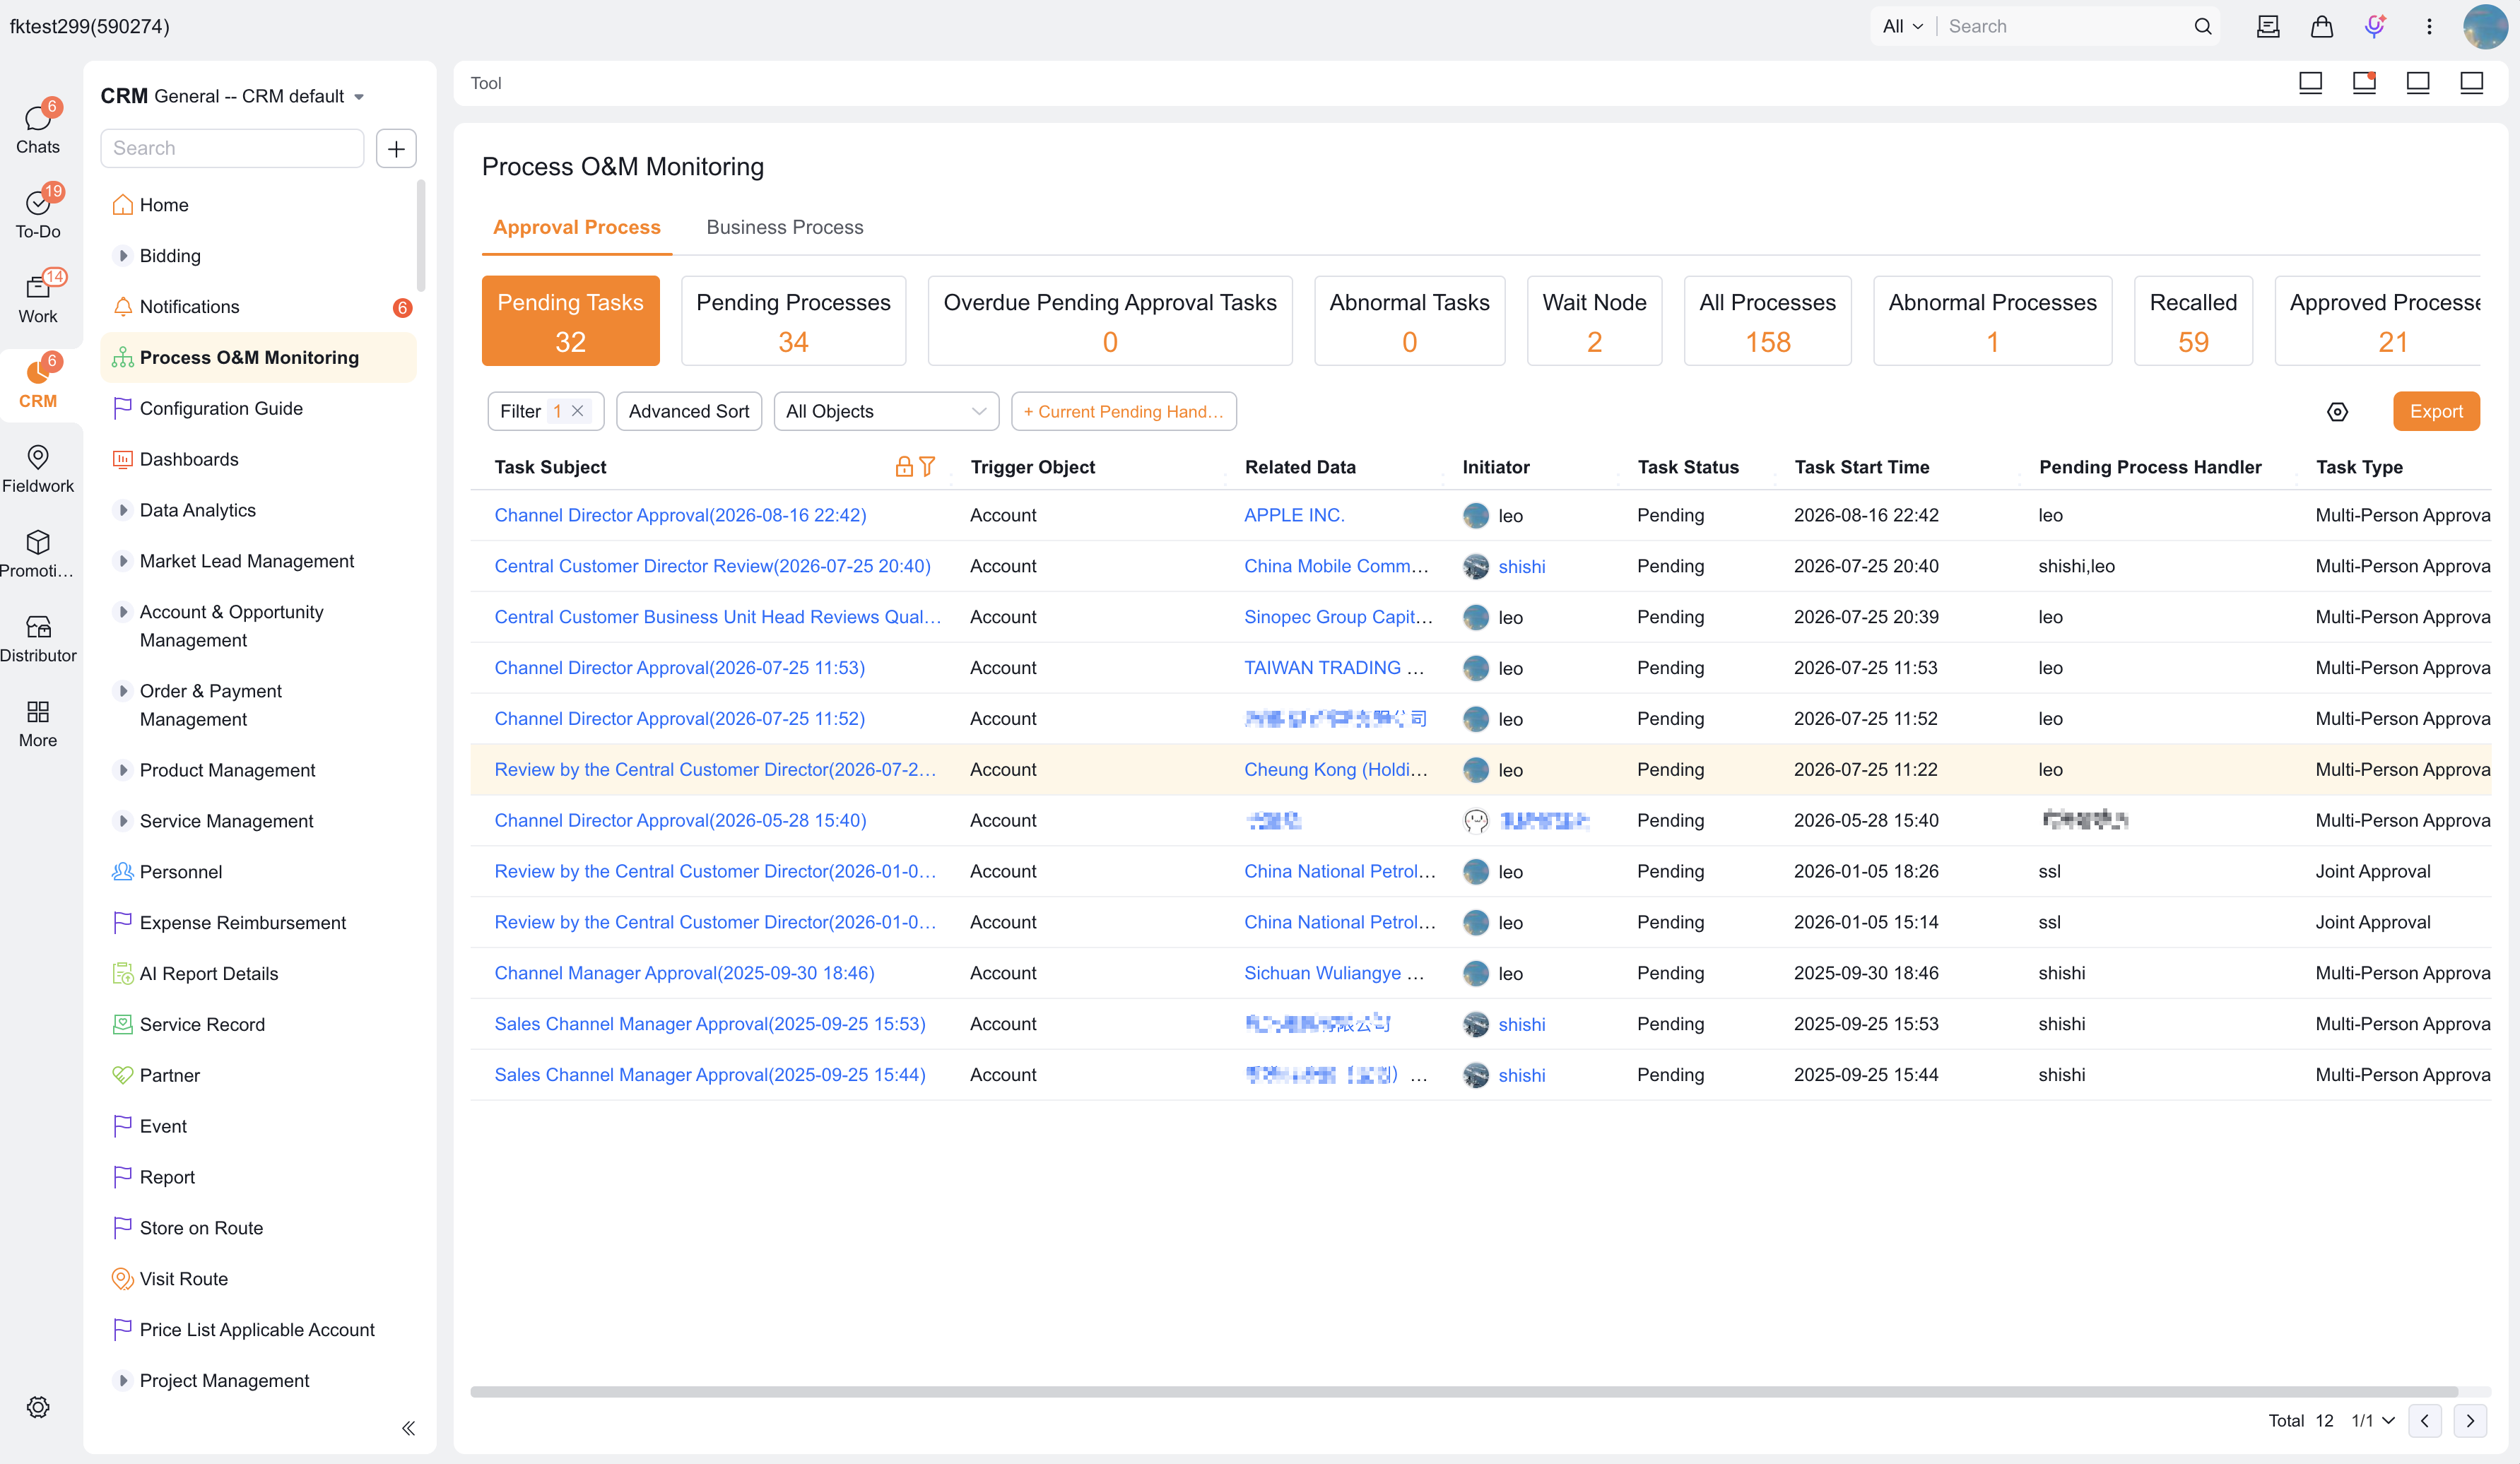The height and width of the screenshot is (1464, 2520).
Task: Remove the active filter with the X
Action: point(577,411)
